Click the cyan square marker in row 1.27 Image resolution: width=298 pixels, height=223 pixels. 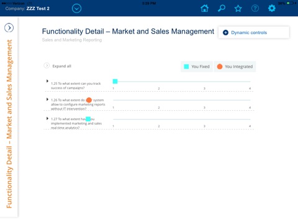[x=88, y=119]
